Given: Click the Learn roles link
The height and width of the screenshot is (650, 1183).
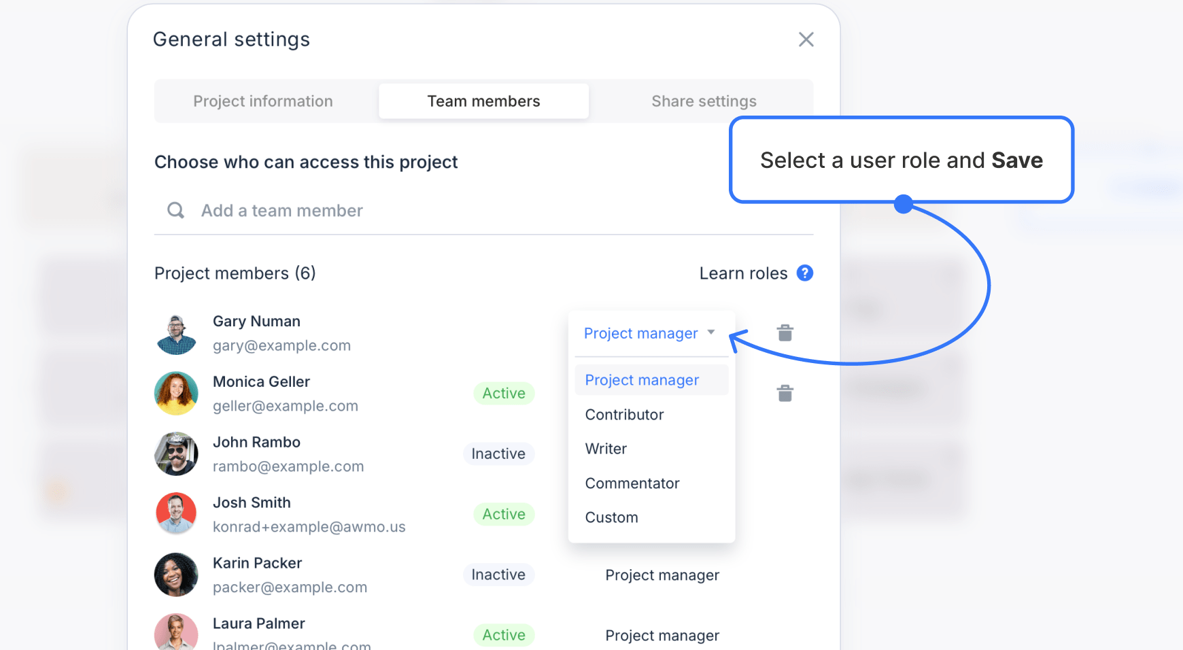Looking at the screenshot, I should (x=744, y=273).
